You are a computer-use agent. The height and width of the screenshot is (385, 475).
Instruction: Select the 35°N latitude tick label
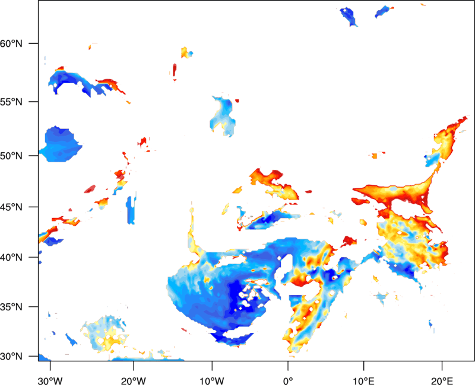point(11,307)
